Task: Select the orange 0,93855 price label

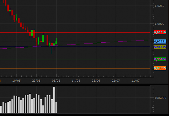Action: tap(160, 68)
